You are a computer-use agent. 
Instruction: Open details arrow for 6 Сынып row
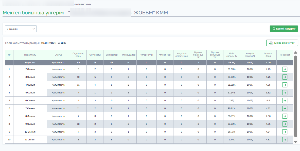pyautogui.click(x=285, y=100)
